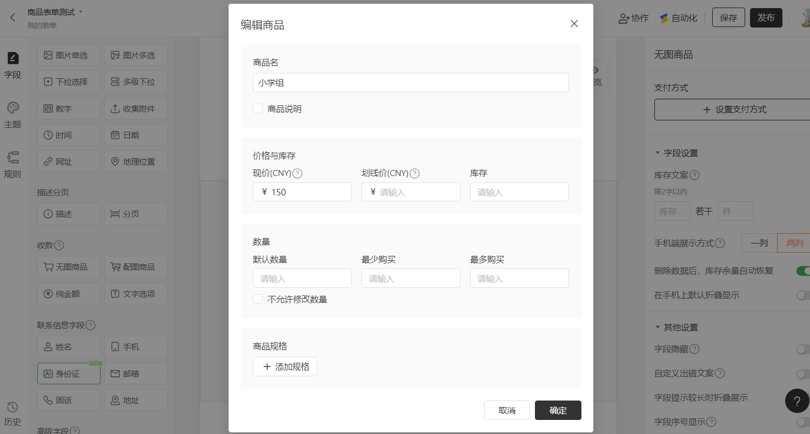Add a 收集附件 field
Screen dimensions: 810x434
point(136,109)
